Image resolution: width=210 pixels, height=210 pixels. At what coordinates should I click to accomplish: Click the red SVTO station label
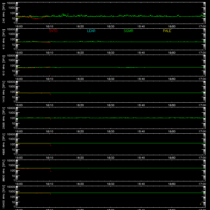click(x=53, y=31)
